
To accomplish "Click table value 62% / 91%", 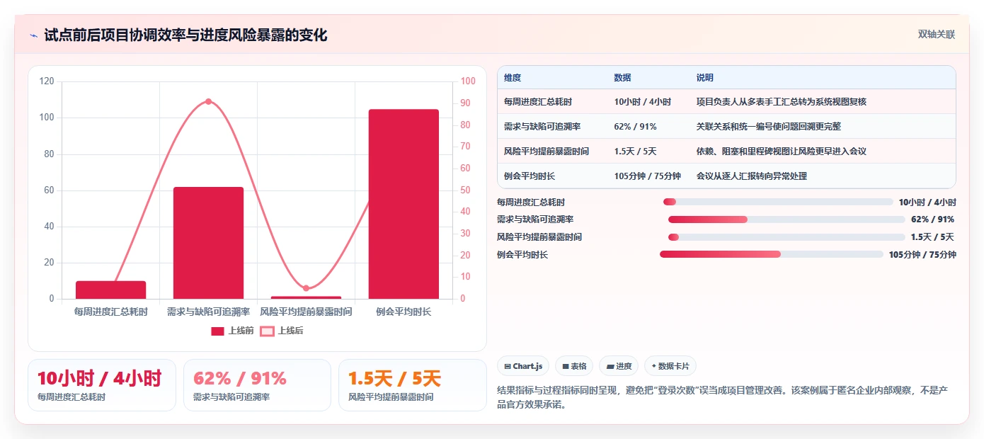I will click(636, 127).
